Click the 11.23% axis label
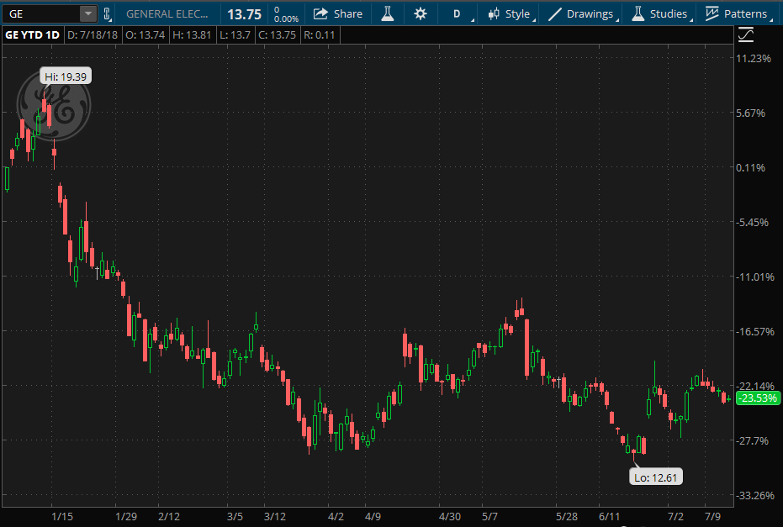The image size is (783, 527). click(754, 58)
